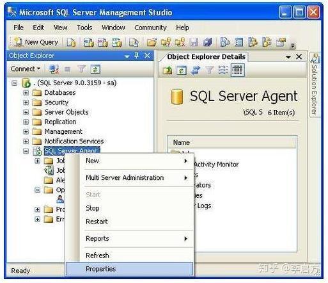
Task: Expand the Management folder node
Action: pos(26,131)
